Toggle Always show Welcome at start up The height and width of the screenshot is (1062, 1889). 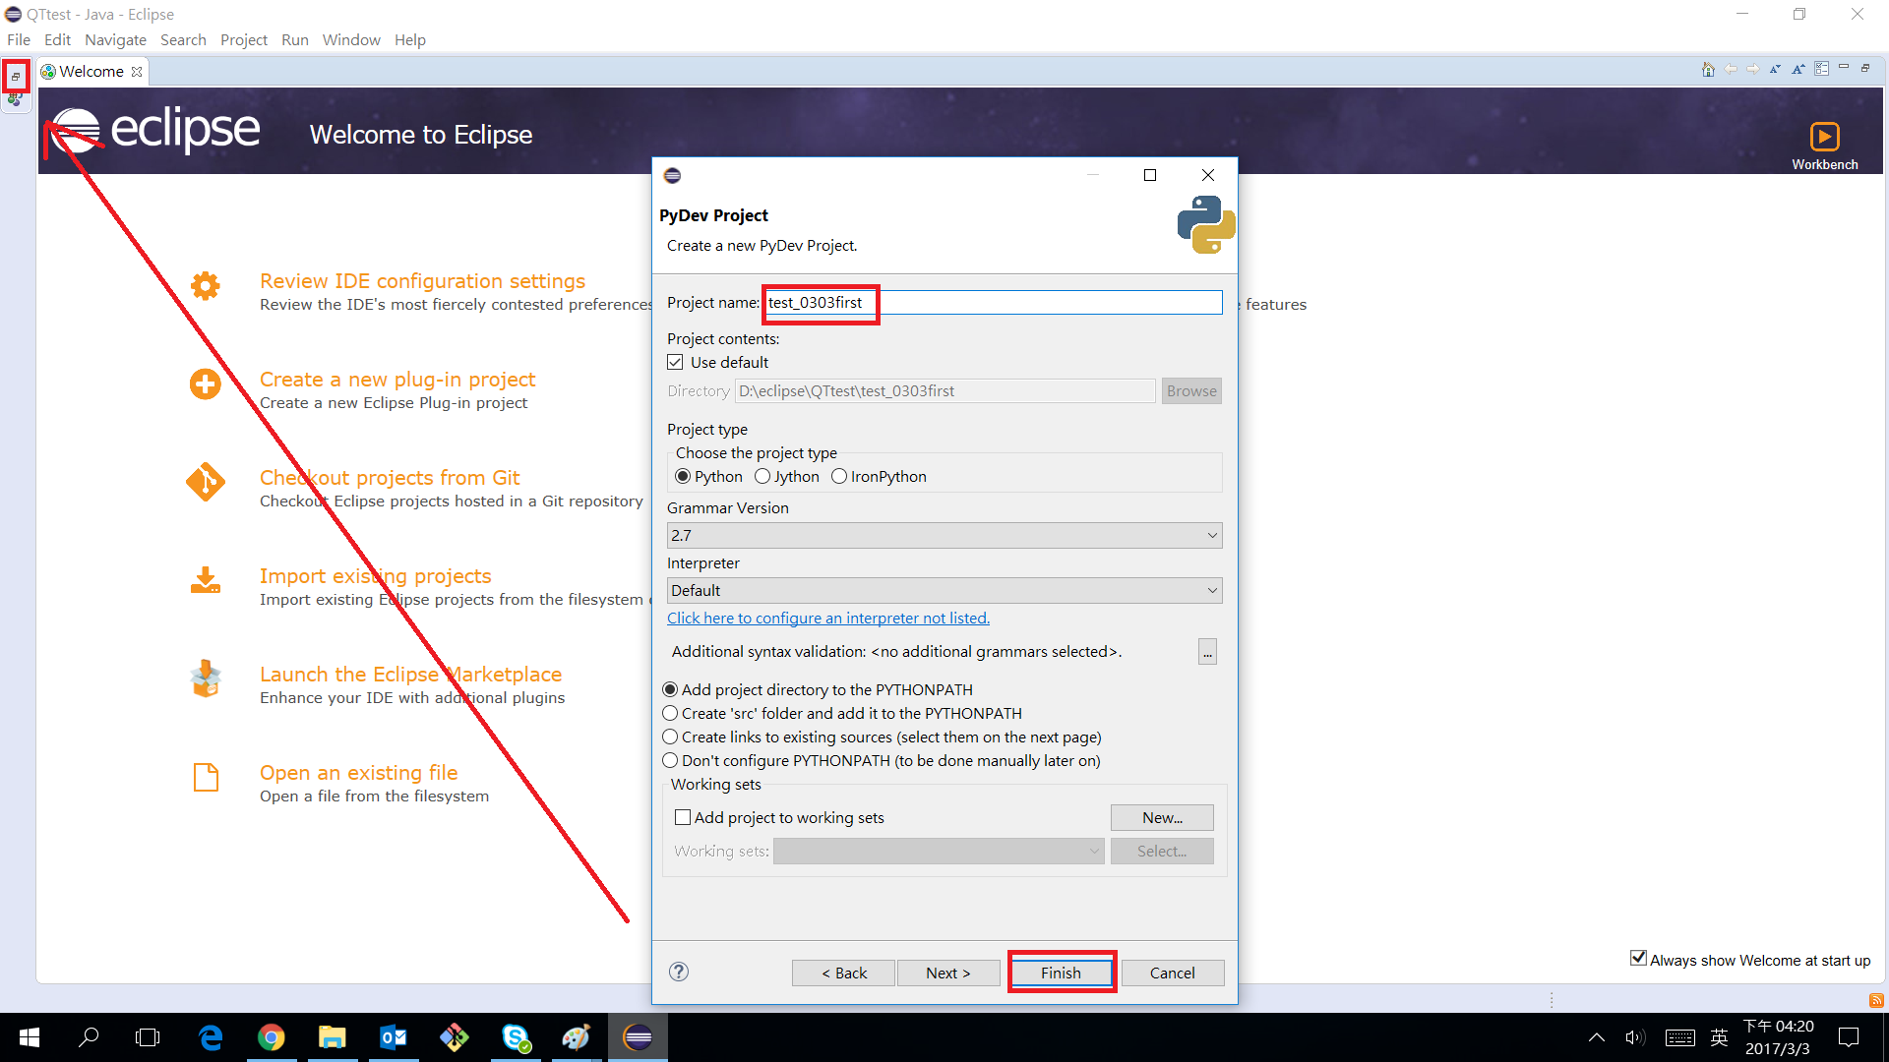tap(1638, 959)
